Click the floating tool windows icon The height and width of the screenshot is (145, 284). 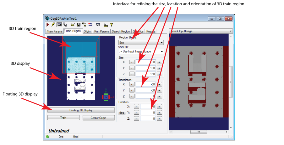[65, 24]
